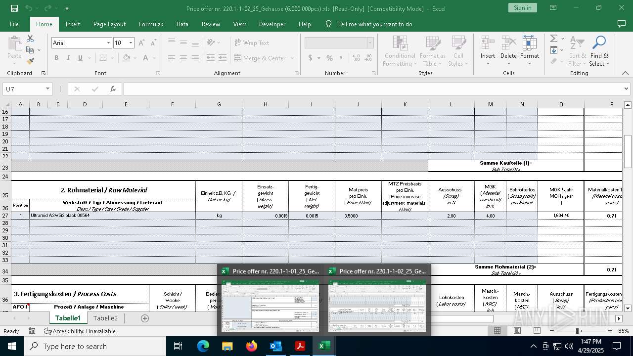Decrease font size button
Screen dimensions: 633x356
[153, 43]
